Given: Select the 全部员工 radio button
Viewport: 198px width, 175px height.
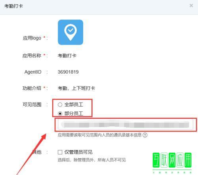Looking at the screenshot, I should [60, 105].
